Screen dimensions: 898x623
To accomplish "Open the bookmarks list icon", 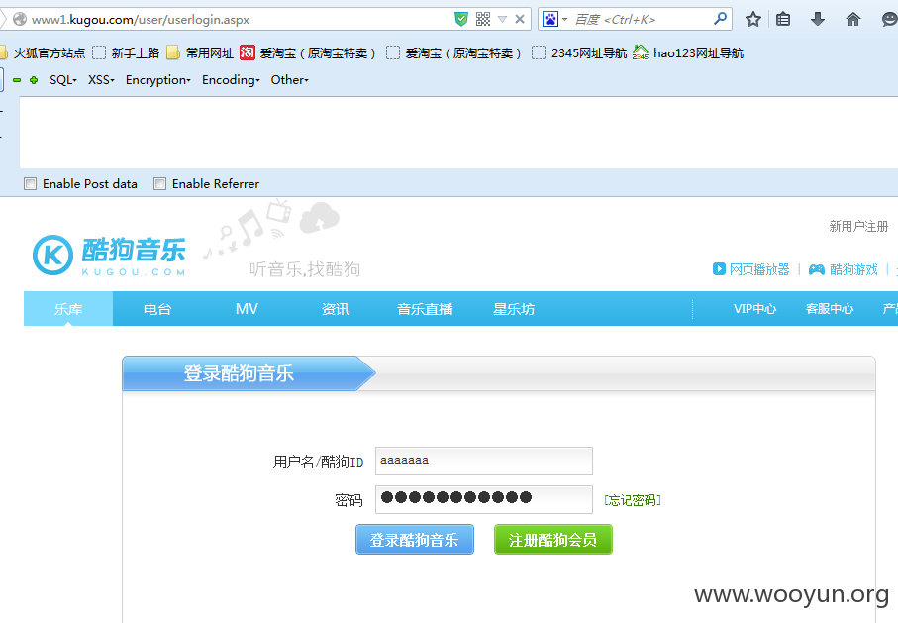I will point(783,20).
